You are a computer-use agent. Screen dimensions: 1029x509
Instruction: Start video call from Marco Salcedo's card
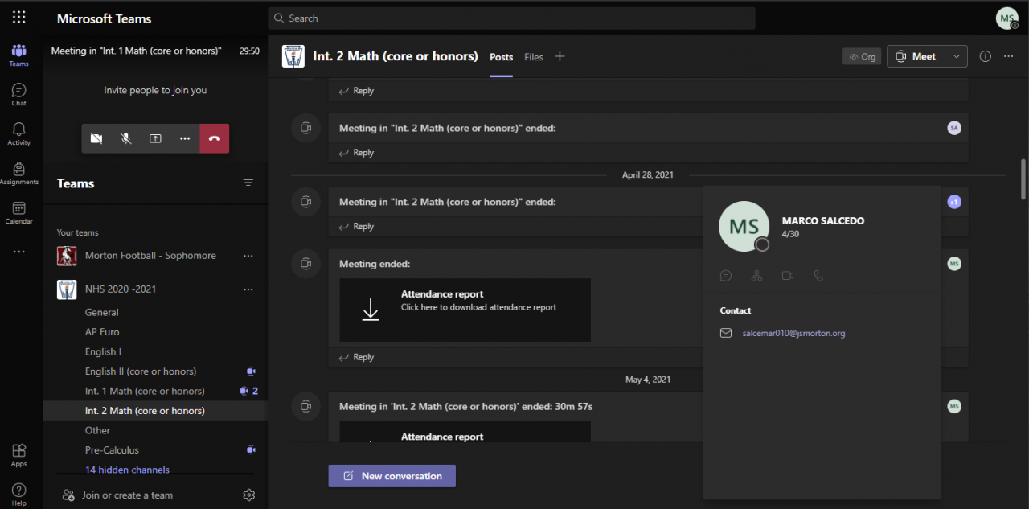coord(787,276)
